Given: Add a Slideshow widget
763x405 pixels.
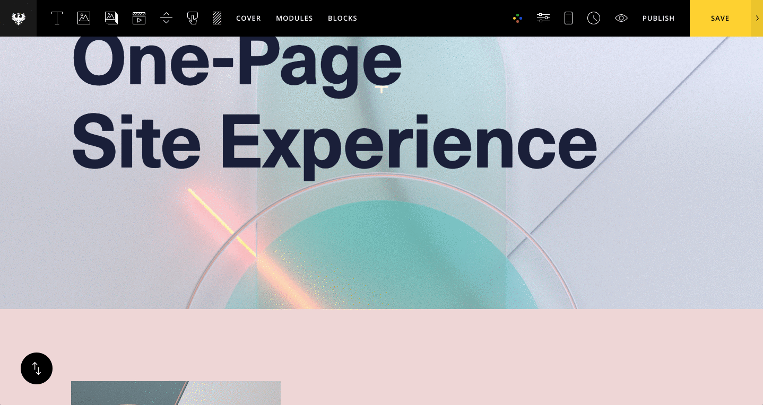Looking at the screenshot, I should point(111,18).
